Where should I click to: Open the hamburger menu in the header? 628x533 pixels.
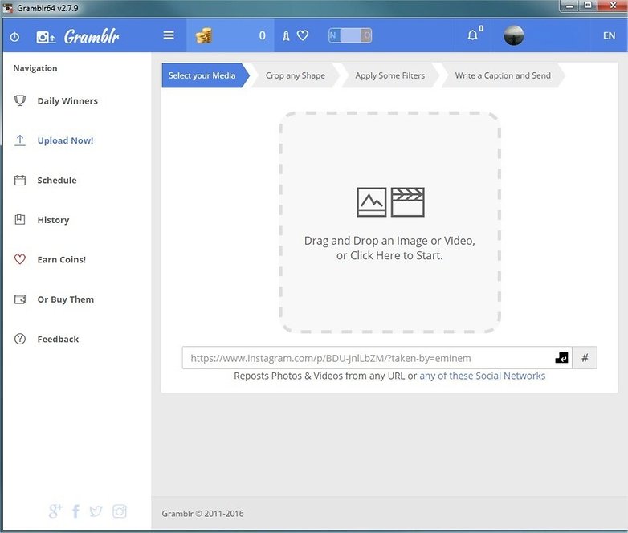[169, 35]
